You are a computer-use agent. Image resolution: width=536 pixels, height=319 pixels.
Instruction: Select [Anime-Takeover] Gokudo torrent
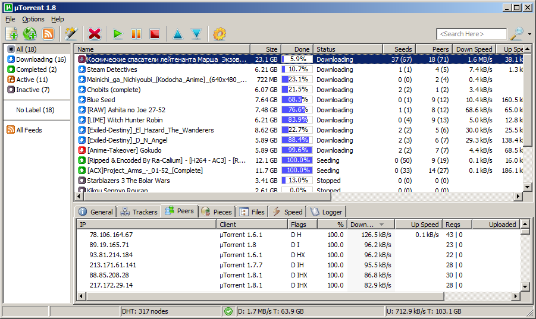299,150
